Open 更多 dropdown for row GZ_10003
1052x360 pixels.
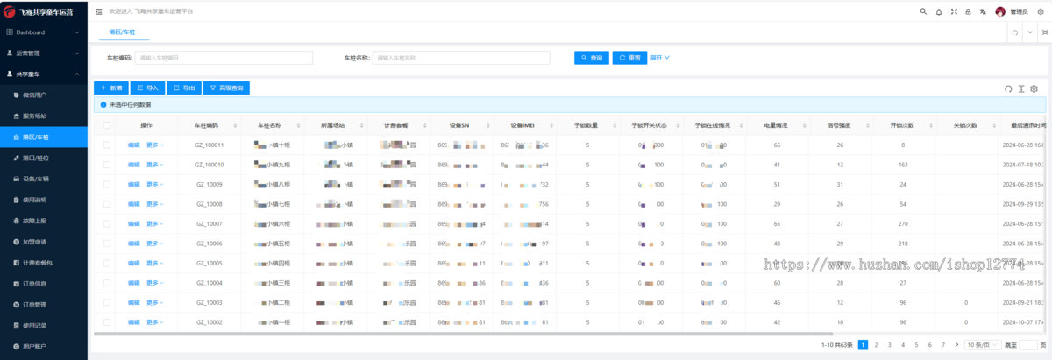[x=155, y=303]
